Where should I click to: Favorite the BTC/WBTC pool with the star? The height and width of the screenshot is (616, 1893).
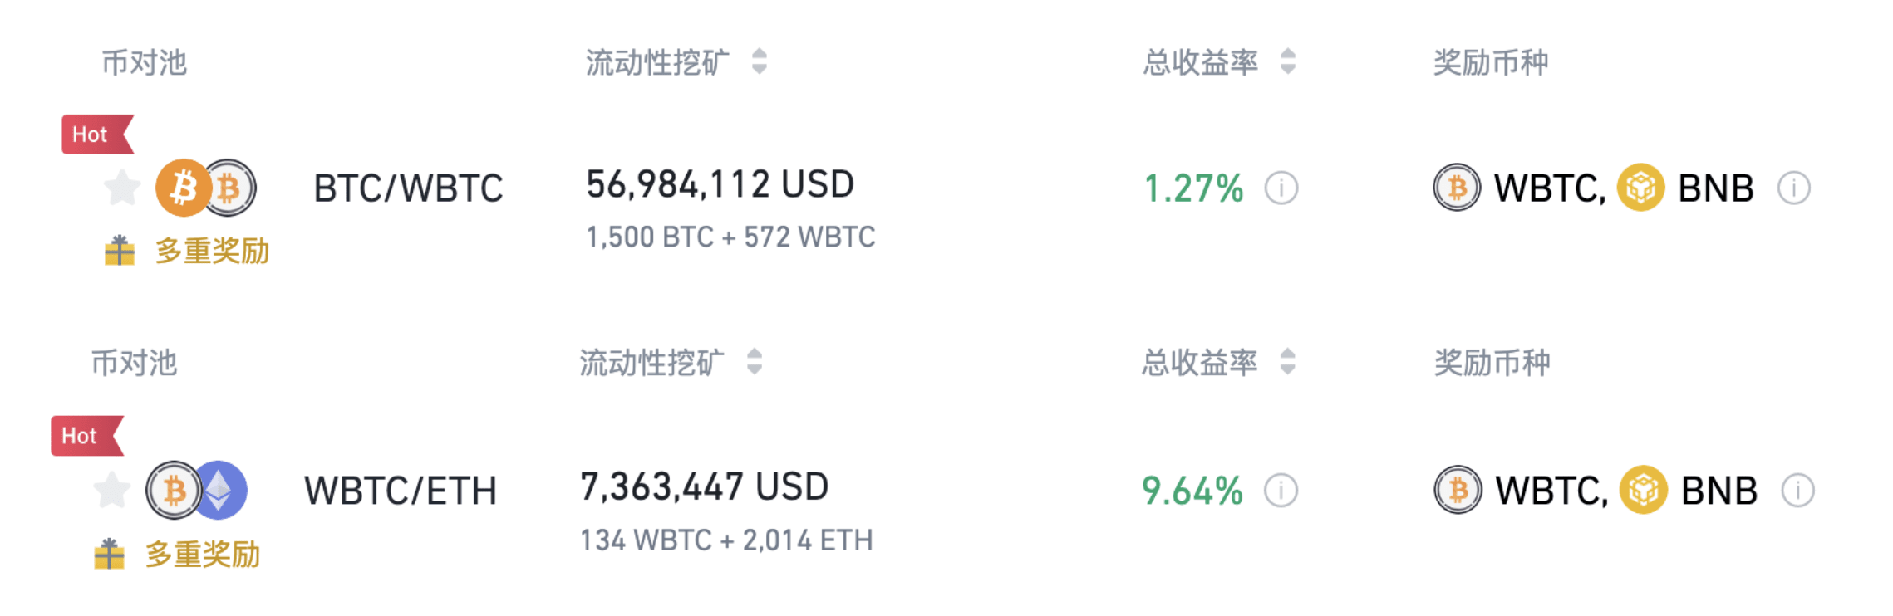tap(122, 188)
